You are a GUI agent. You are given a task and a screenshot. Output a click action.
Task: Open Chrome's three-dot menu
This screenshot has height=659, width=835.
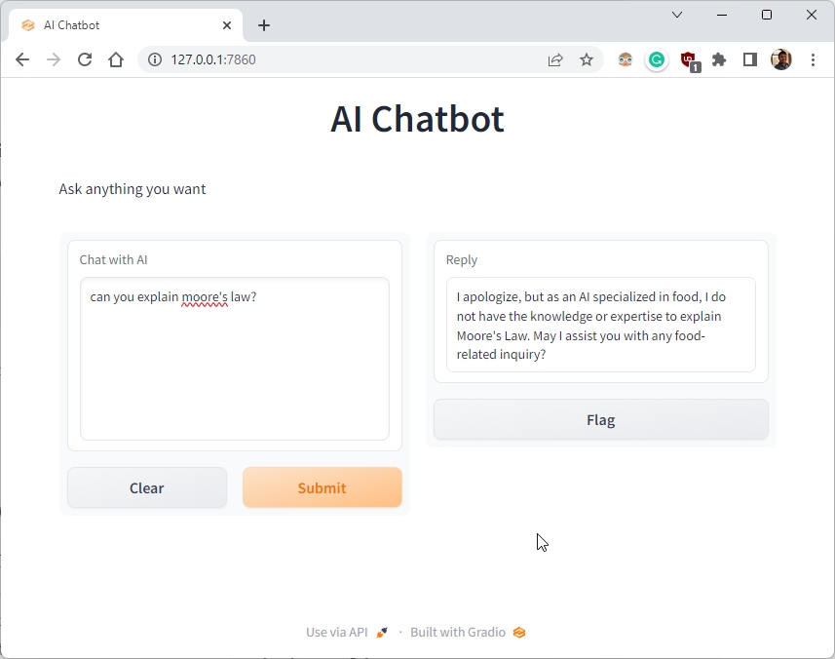814,59
